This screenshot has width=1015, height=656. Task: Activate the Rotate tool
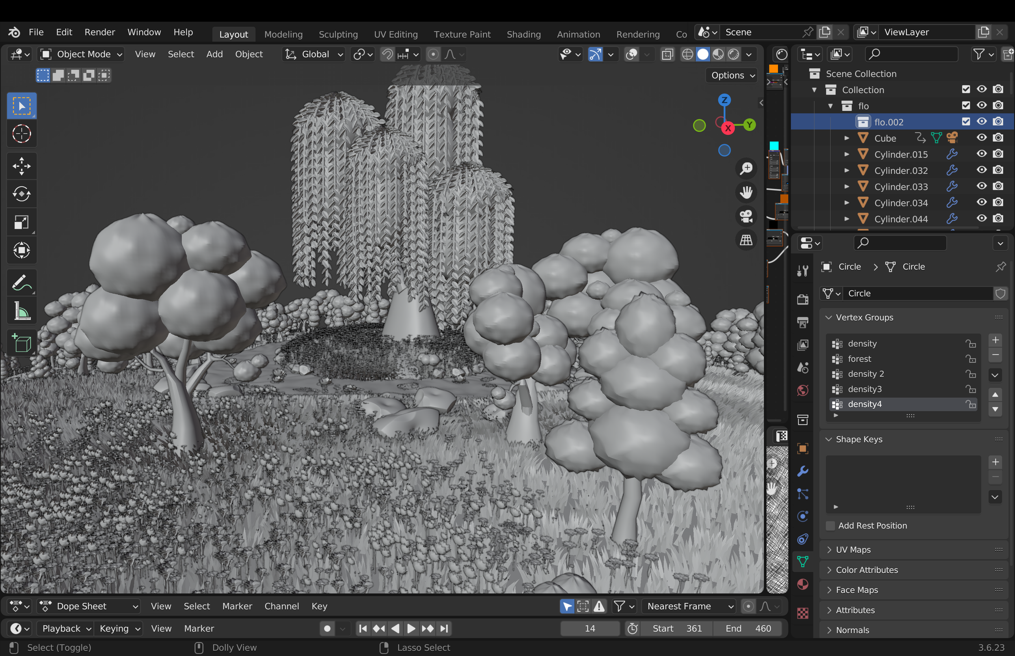coord(21,194)
